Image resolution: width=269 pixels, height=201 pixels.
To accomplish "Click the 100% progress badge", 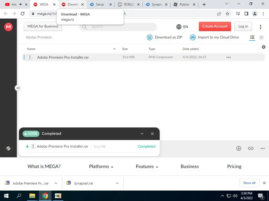I will pyautogui.click(x=31, y=133).
